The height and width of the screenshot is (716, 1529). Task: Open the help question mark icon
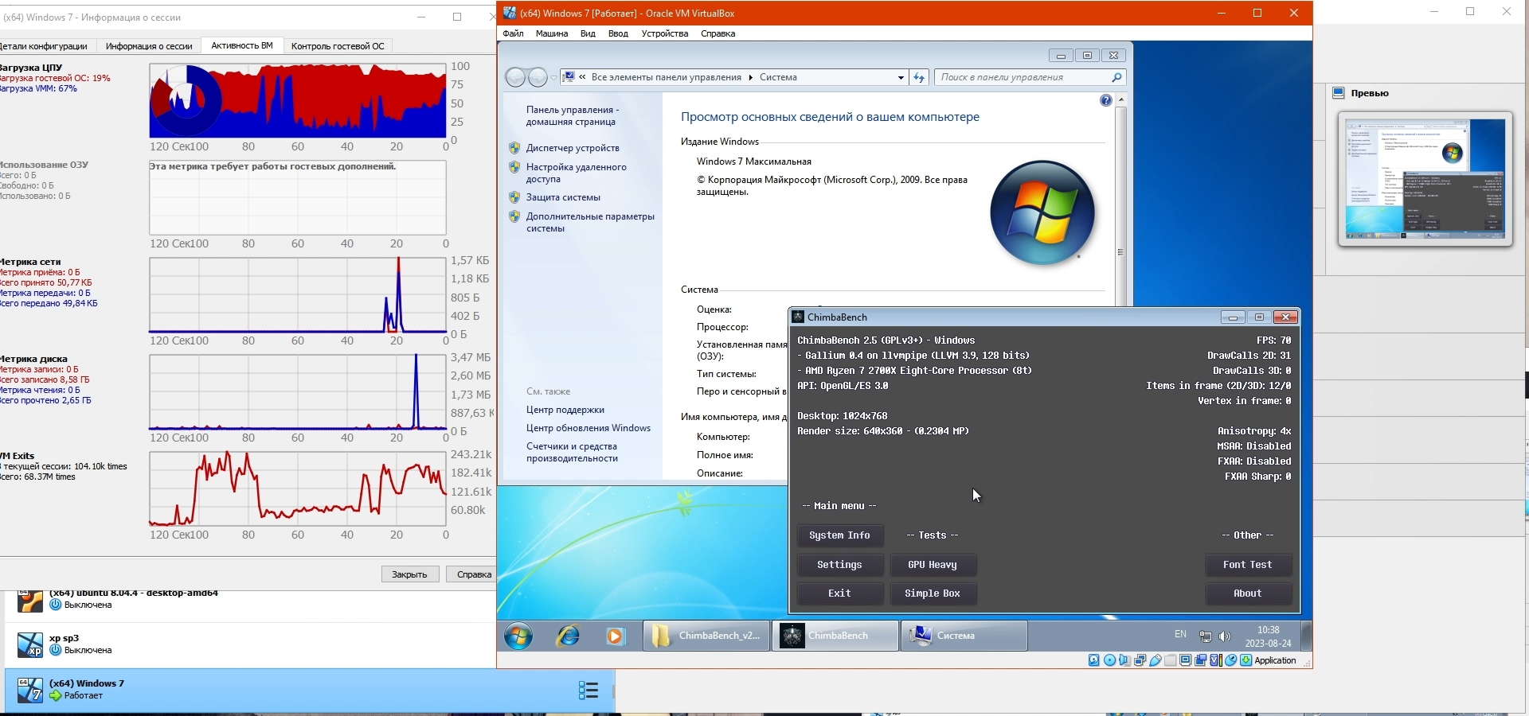[1105, 100]
